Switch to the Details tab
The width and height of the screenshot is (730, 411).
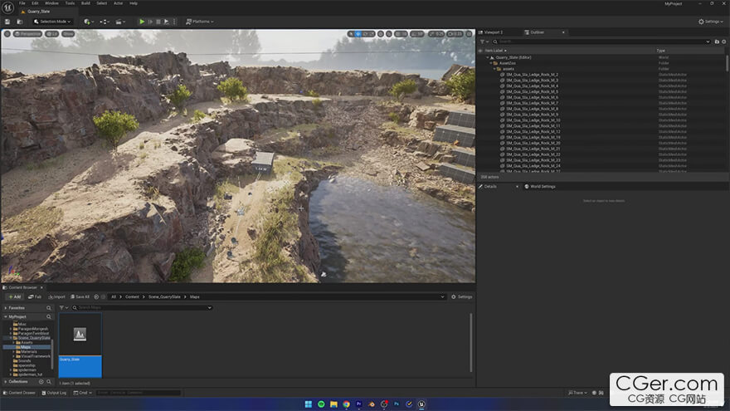click(490, 186)
